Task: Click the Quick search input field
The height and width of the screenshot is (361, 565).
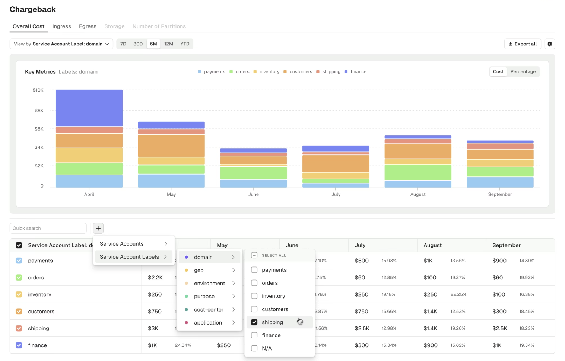Action: [48, 228]
